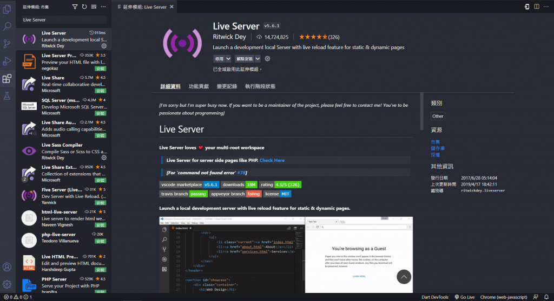This screenshot has height=301, width=554.
Task: Click the Other category tag
Action: pyautogui.click(x=438, y=116)
